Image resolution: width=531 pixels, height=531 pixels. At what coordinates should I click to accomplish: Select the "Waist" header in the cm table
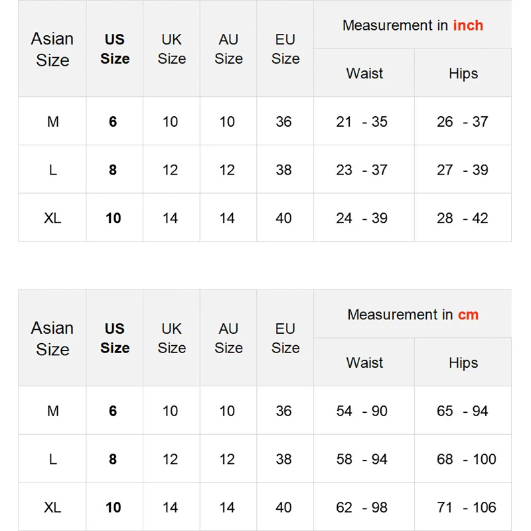click(364, 363)
